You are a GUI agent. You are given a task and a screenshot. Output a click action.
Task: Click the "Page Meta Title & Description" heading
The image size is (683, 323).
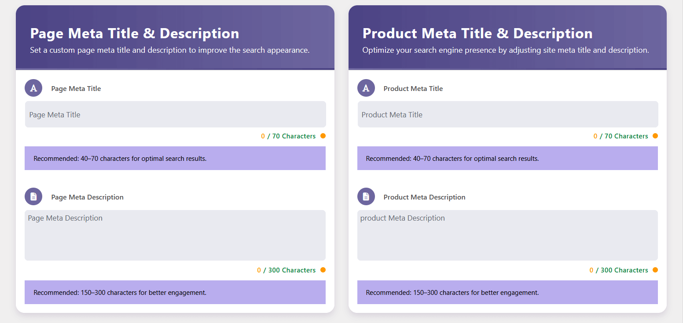point(135,33)
